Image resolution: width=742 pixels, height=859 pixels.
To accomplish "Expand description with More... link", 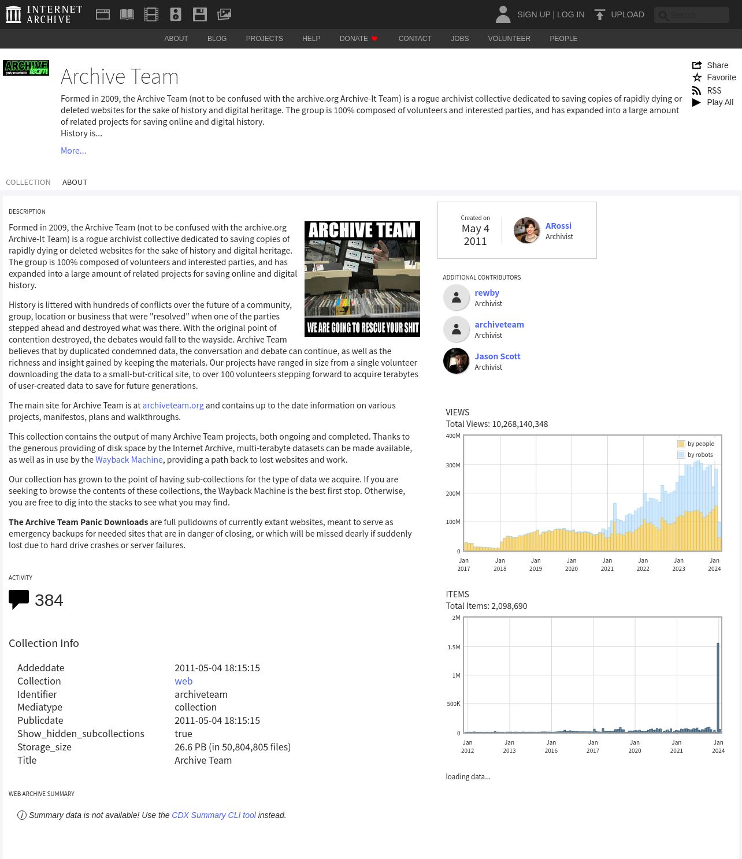I will pyautogui.click(x=73, y=150).
